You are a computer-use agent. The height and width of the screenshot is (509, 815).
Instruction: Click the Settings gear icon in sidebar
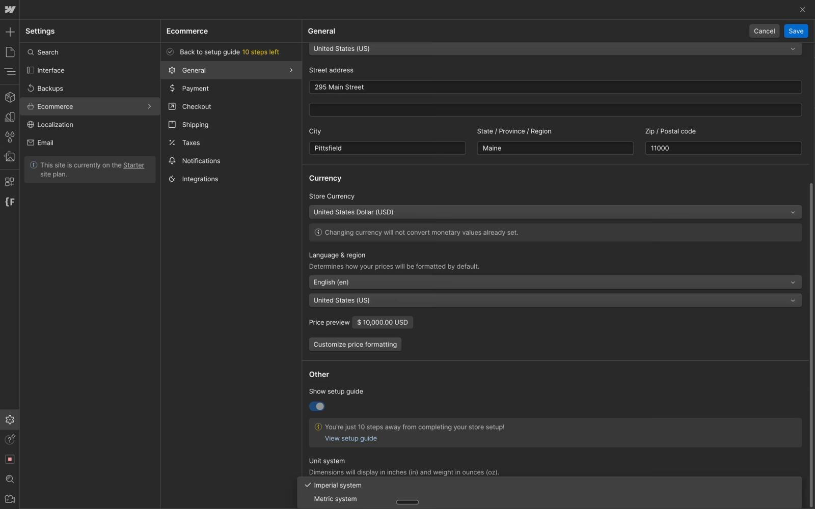pyautogui.click(x=10, y=419)
